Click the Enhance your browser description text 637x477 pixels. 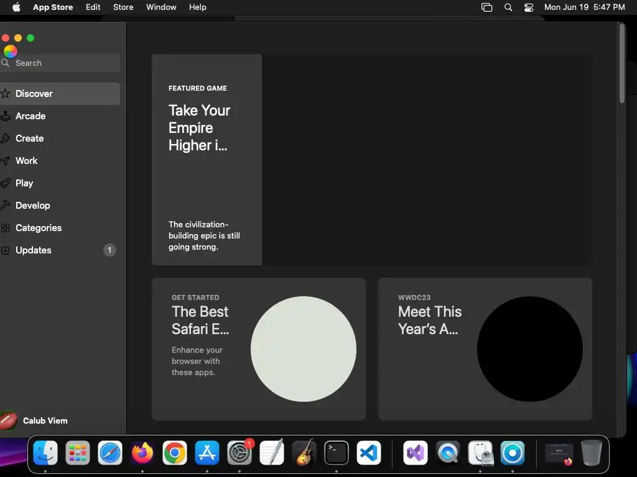[197, 361]
